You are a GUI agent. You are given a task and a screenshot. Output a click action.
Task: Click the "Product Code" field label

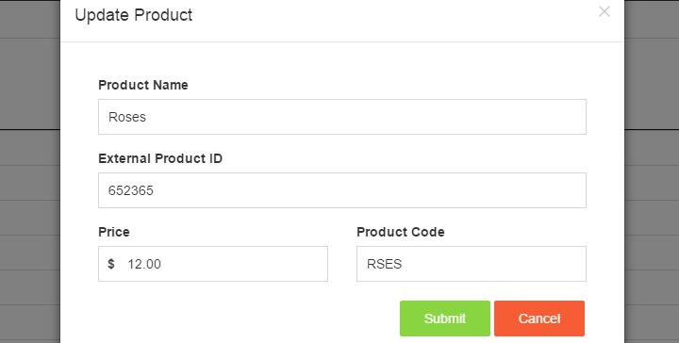pyautogui.click(x=401, y=232)
